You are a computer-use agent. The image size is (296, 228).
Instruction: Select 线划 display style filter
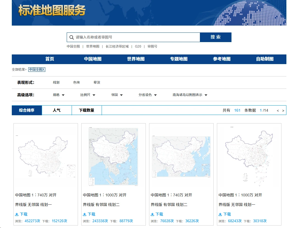coord(56,83)
